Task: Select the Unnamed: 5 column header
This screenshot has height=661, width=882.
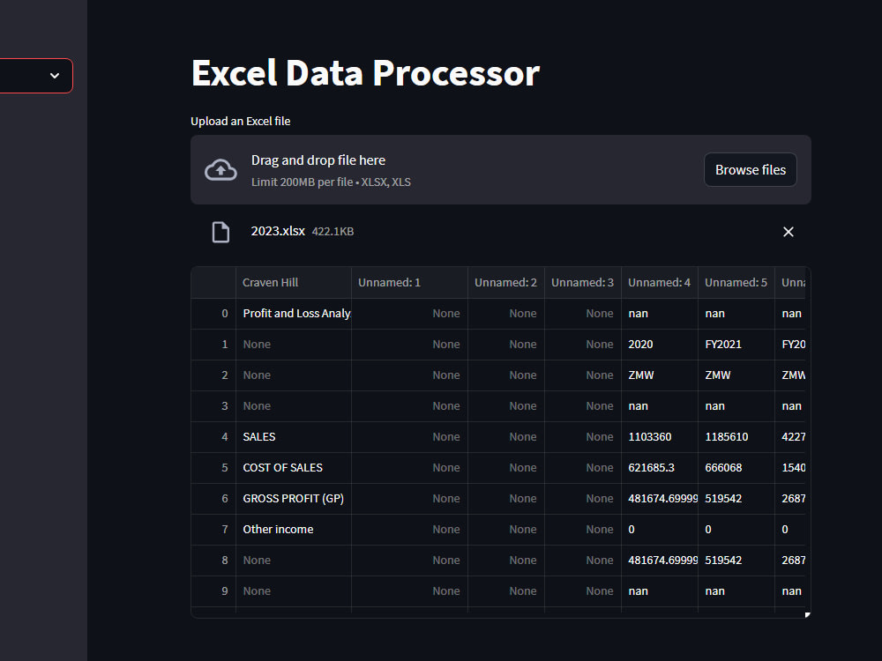Action: (736, 282)
